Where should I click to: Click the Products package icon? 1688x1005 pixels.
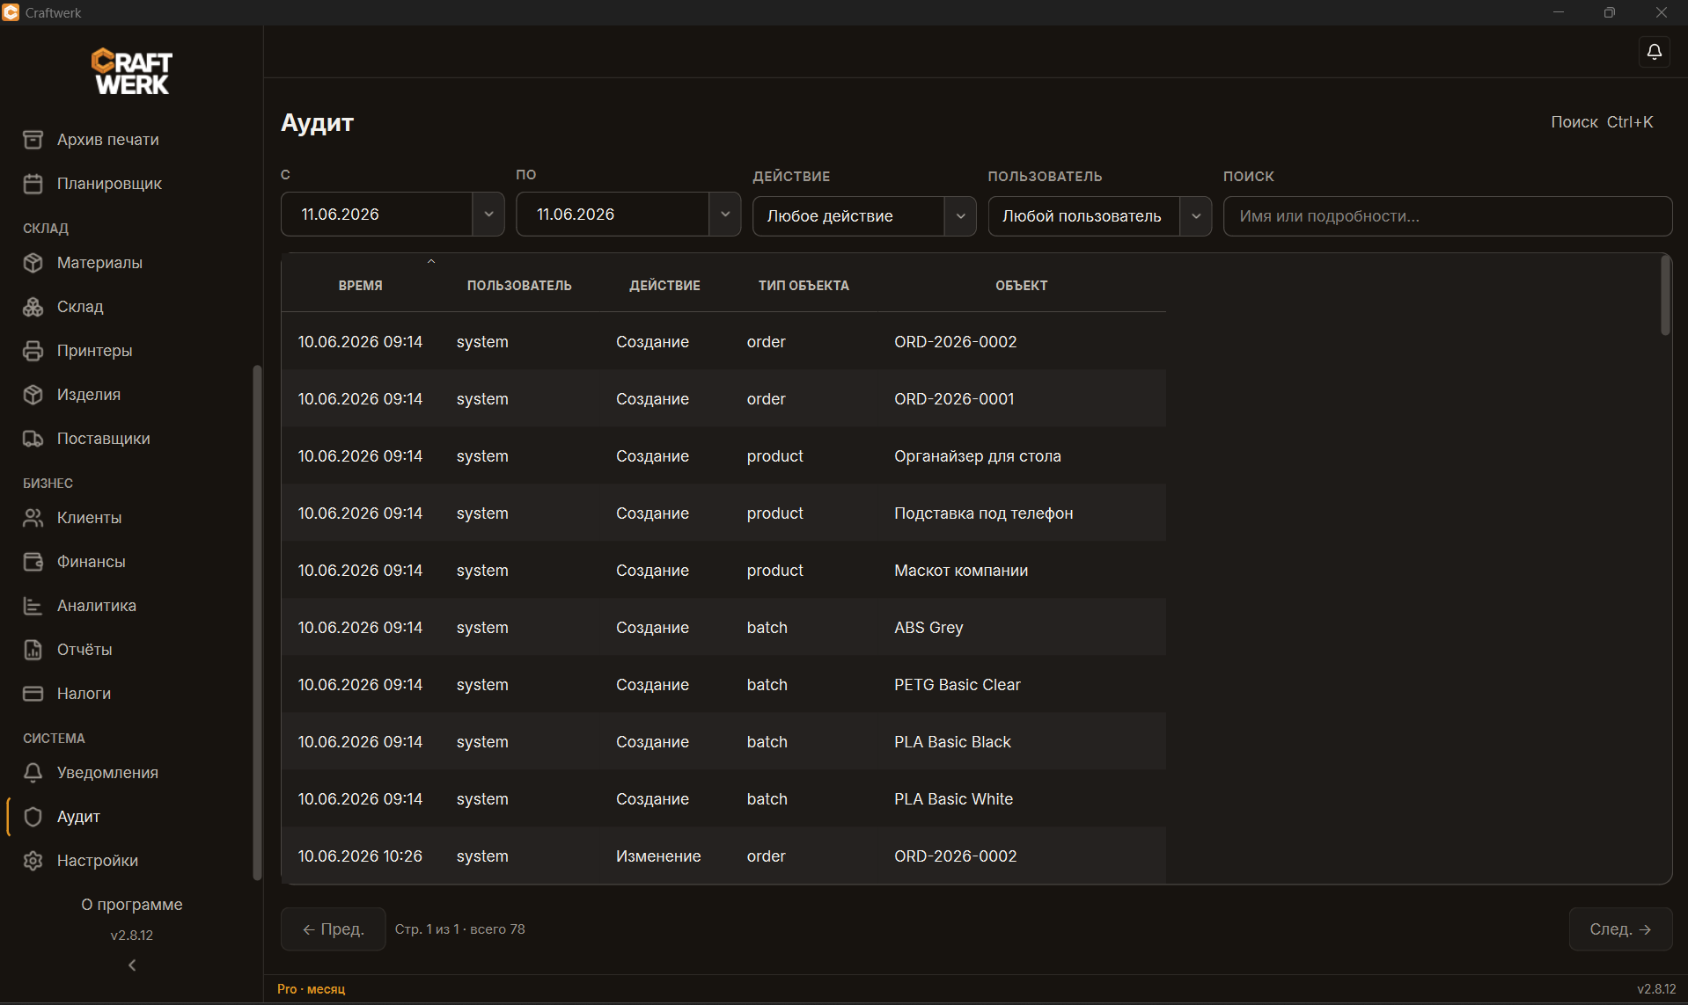33,395
